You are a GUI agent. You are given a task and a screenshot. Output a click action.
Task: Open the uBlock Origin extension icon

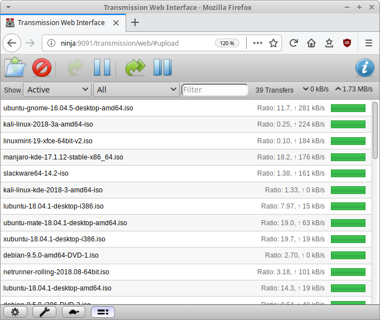(x=347, y=43)
